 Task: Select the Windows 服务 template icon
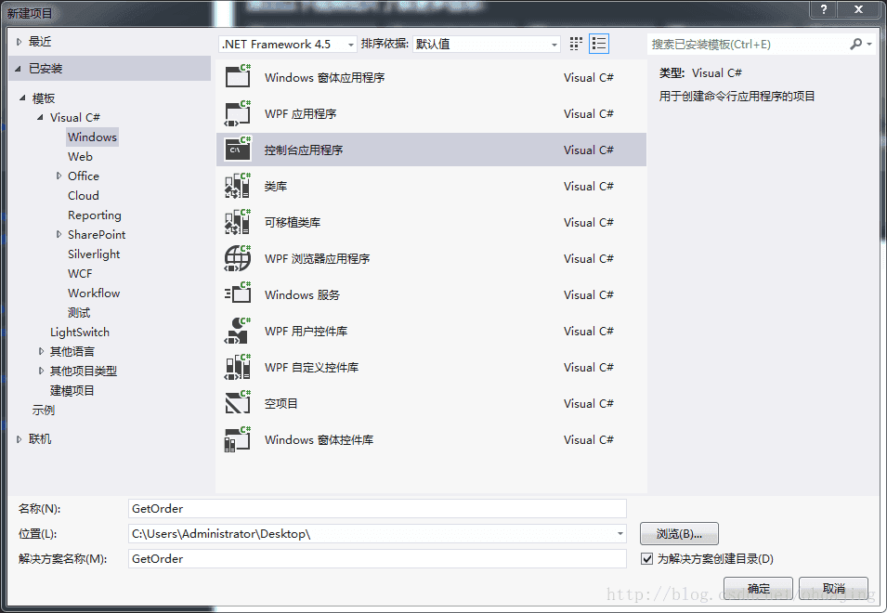tap(238, 294)
